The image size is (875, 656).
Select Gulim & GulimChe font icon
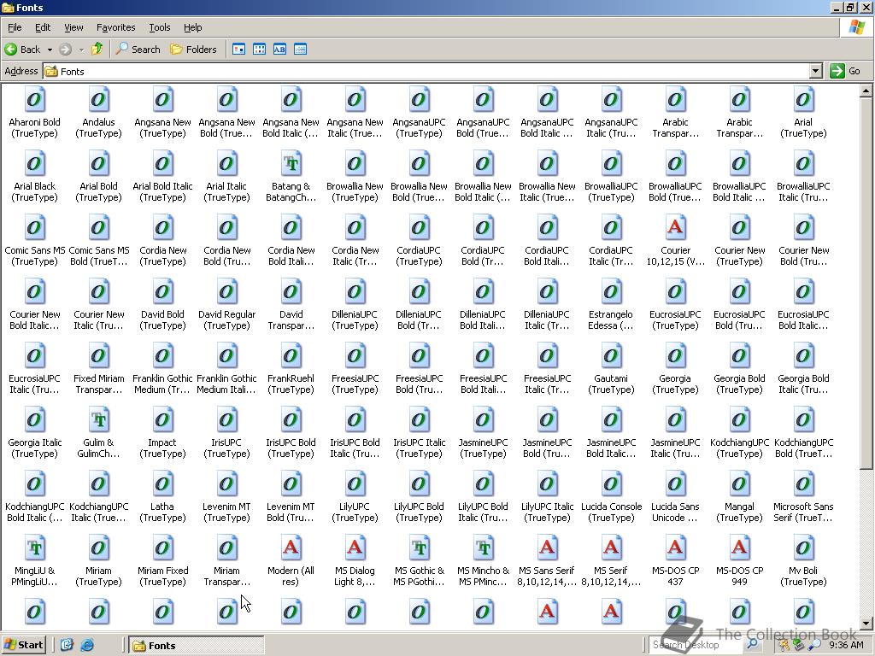(x=99, y=420)
